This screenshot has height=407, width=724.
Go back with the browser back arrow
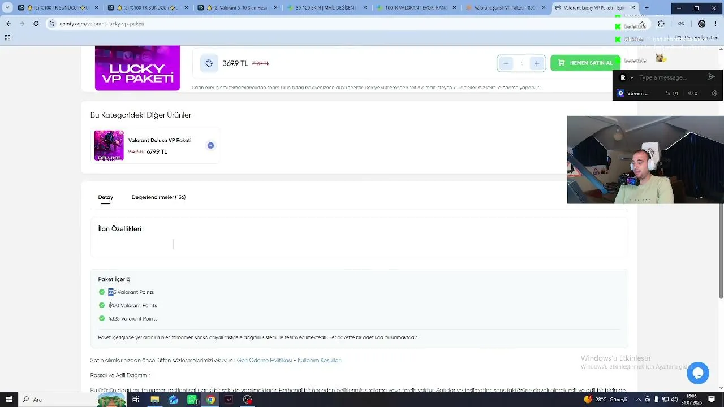(x=8, y=24)
